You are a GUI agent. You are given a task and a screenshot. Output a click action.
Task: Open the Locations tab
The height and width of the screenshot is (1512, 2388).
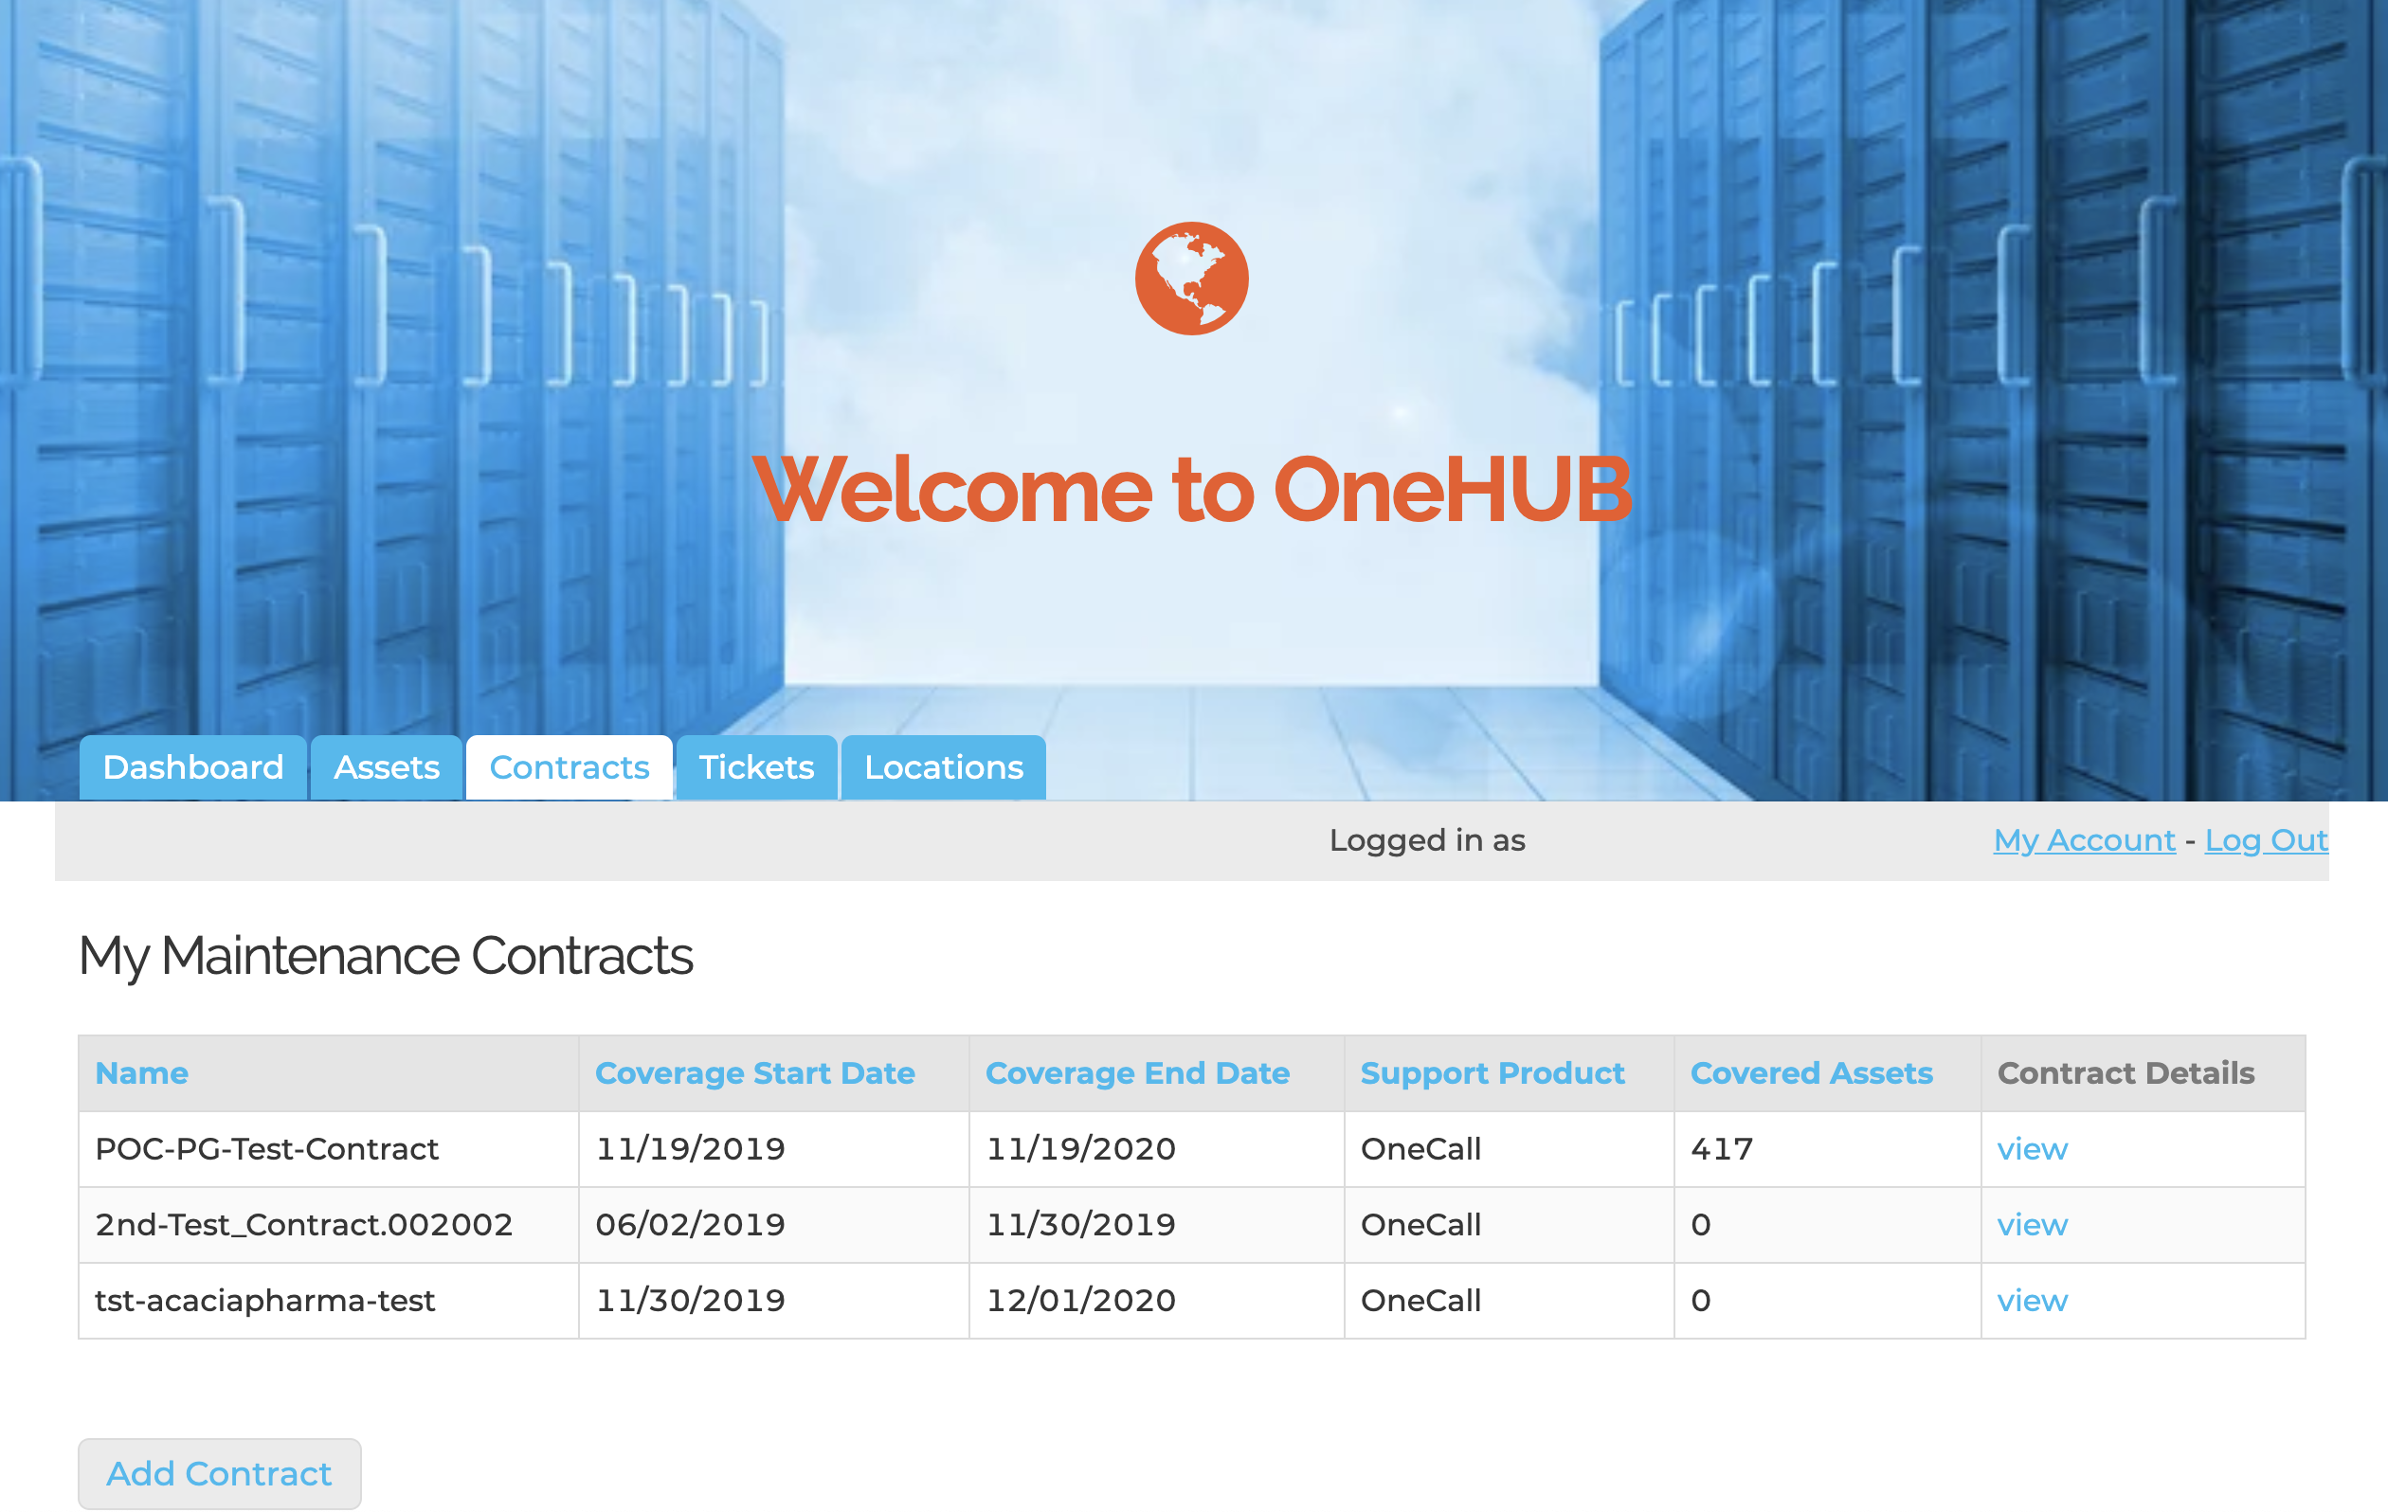(942, 766)
